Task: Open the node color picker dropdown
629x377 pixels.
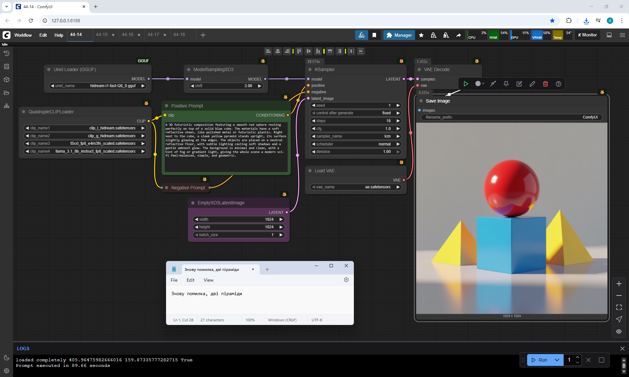Action: pyautogui.click(x=480, y=84)
